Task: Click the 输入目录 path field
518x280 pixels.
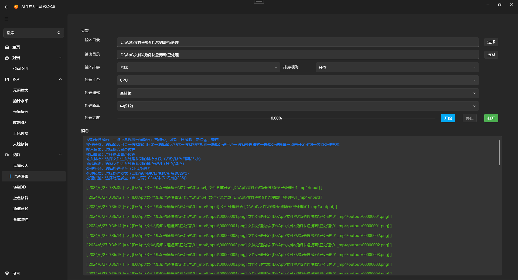Action: (298, 42)
